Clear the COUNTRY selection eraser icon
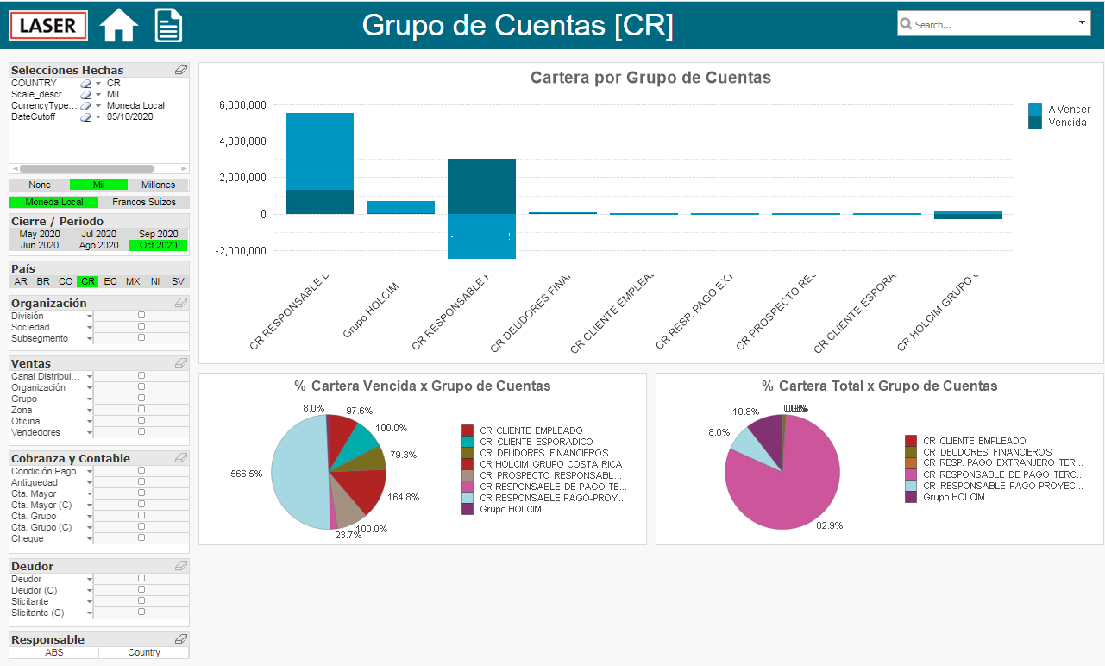This screenshot has height=666, width=1105. tap(85, 84)
